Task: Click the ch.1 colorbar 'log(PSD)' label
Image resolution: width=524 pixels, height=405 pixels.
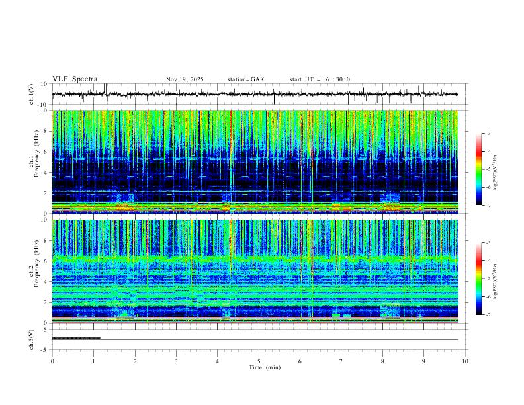Action: 495,173
